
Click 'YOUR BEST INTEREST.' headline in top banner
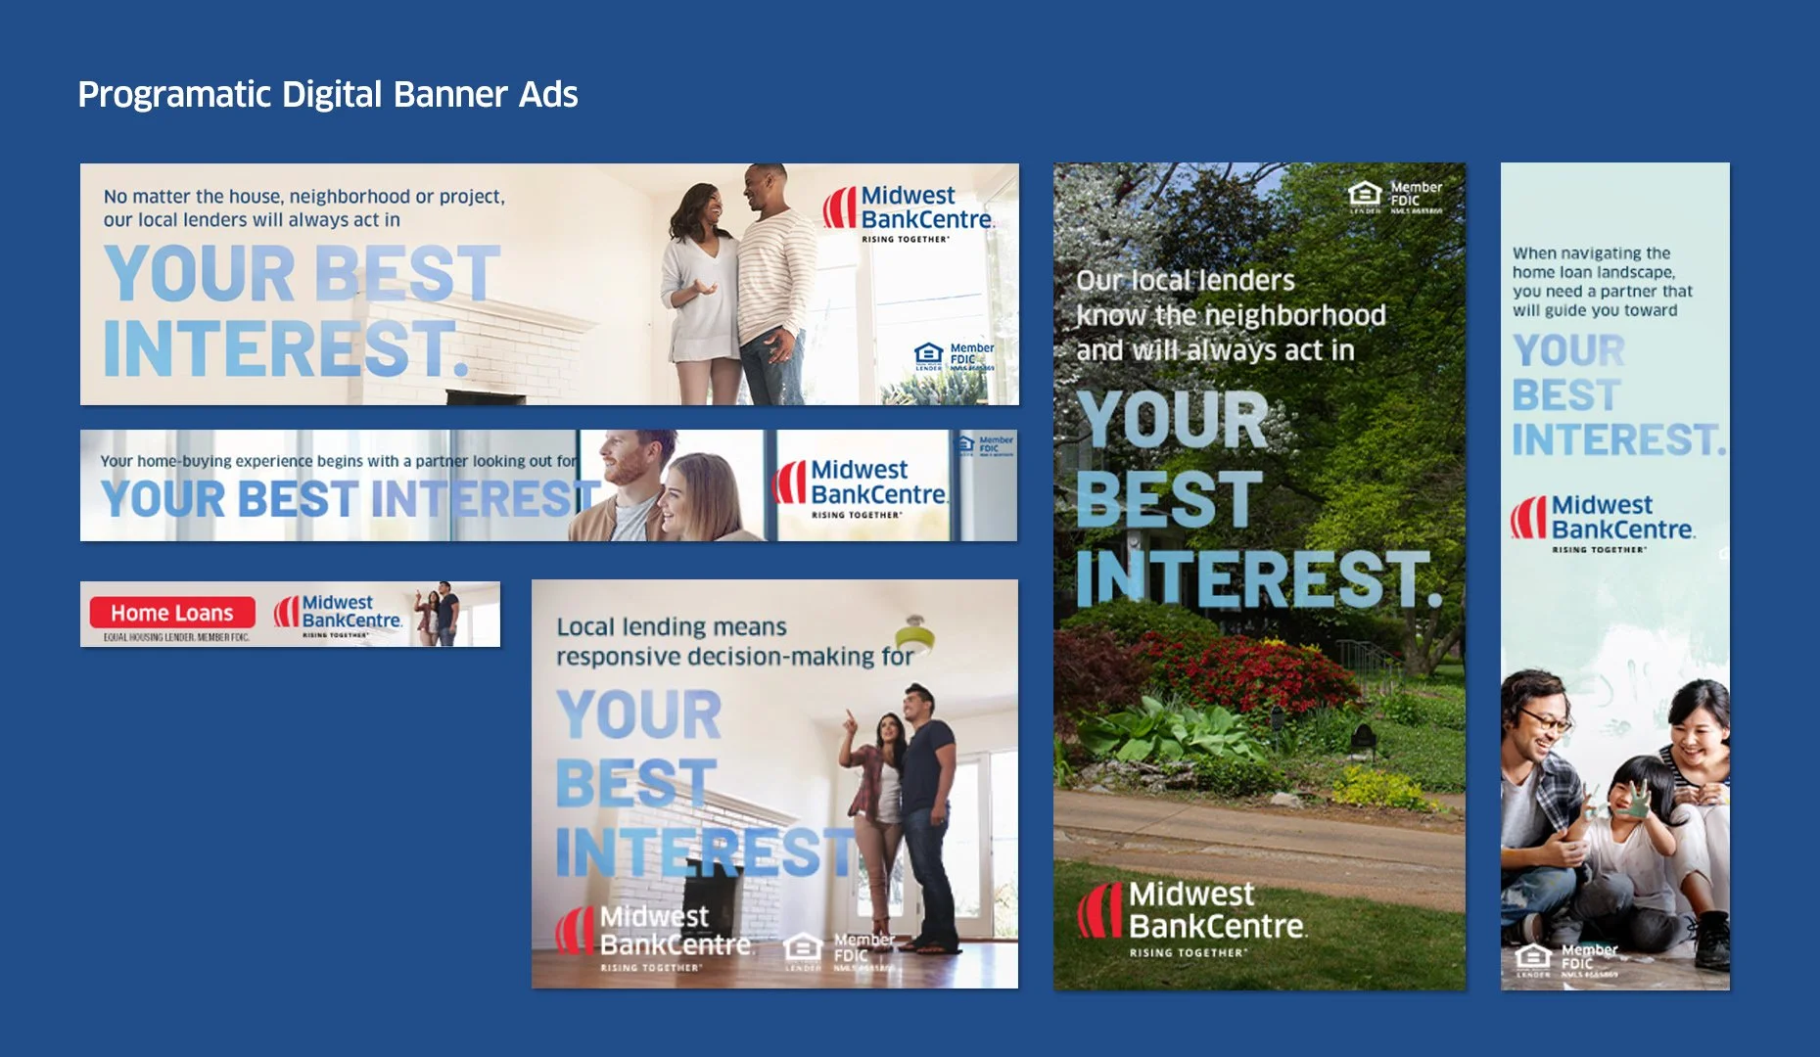click(x=303, y=310)
